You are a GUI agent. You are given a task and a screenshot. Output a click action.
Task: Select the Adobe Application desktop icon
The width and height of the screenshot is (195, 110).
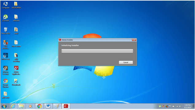(x=16, y=70)
